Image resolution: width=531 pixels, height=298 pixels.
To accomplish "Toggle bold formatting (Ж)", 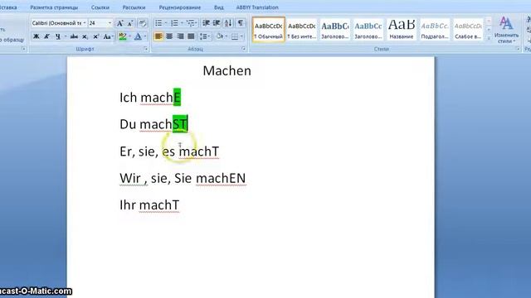I will point(36,36).
